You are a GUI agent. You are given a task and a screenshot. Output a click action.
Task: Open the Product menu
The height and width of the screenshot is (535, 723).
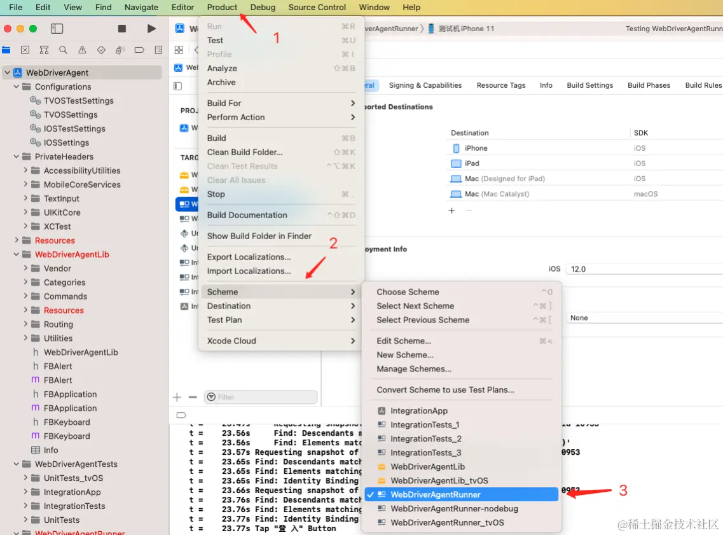coord(222,8)
